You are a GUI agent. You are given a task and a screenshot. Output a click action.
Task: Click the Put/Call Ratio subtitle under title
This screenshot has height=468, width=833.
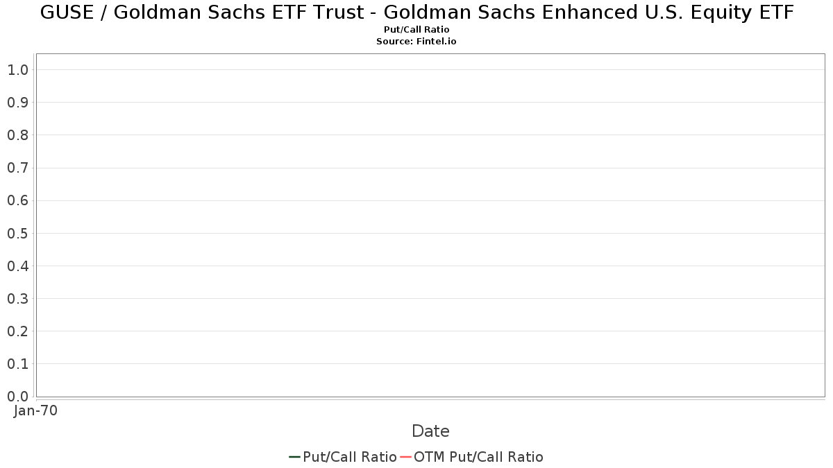pyautogui.click(x=416, y=30)
